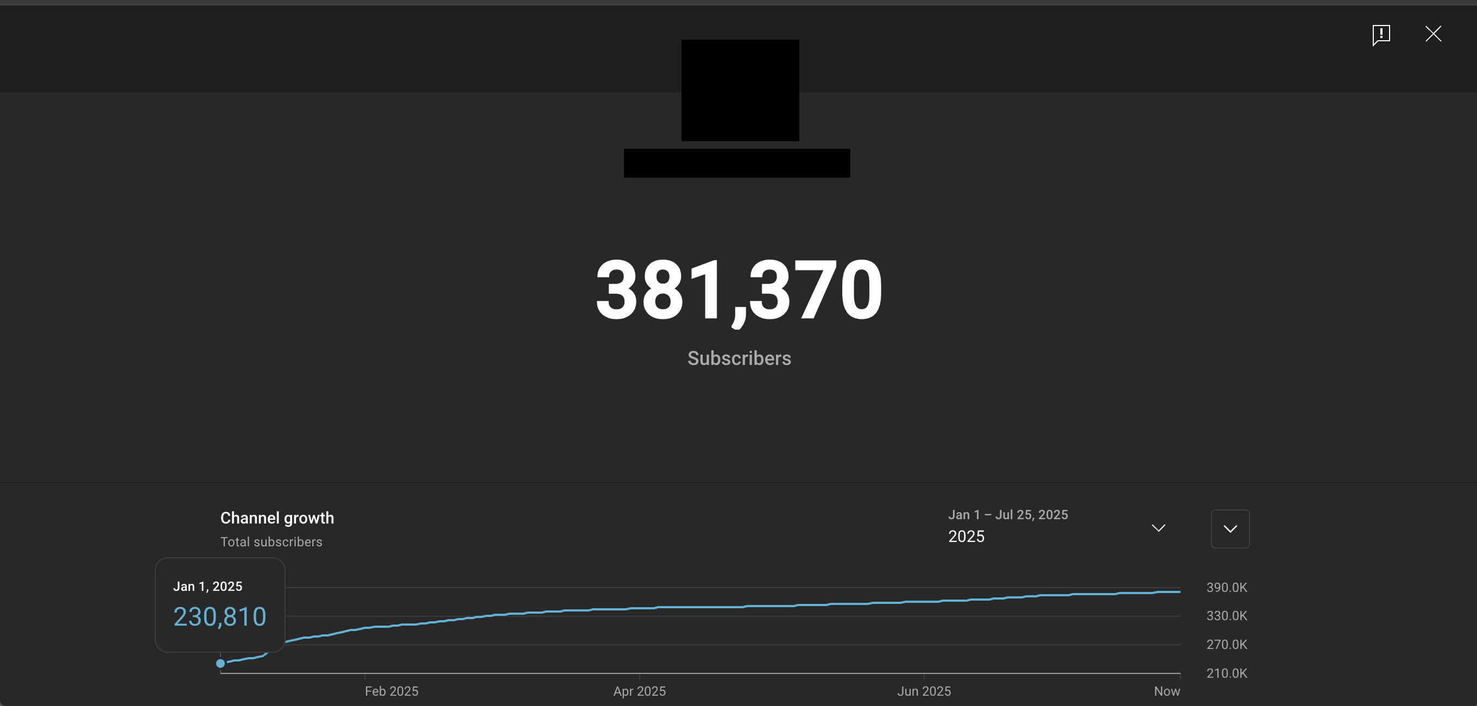Click the 210.0K axis value
Screen dimensions: 1477x706
point(1227,673)
